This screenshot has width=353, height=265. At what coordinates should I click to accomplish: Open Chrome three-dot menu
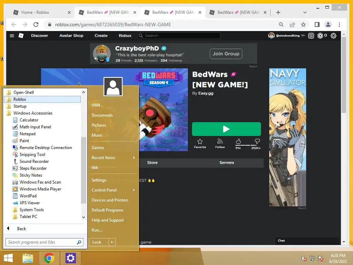pos(339,24)
